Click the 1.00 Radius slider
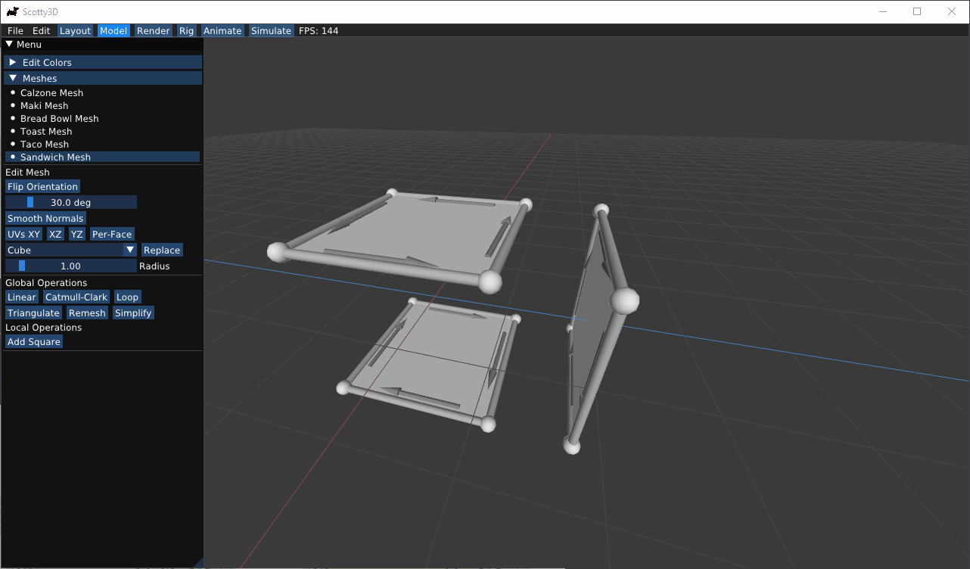The image size is (970, 569). (x=71, y=266)
